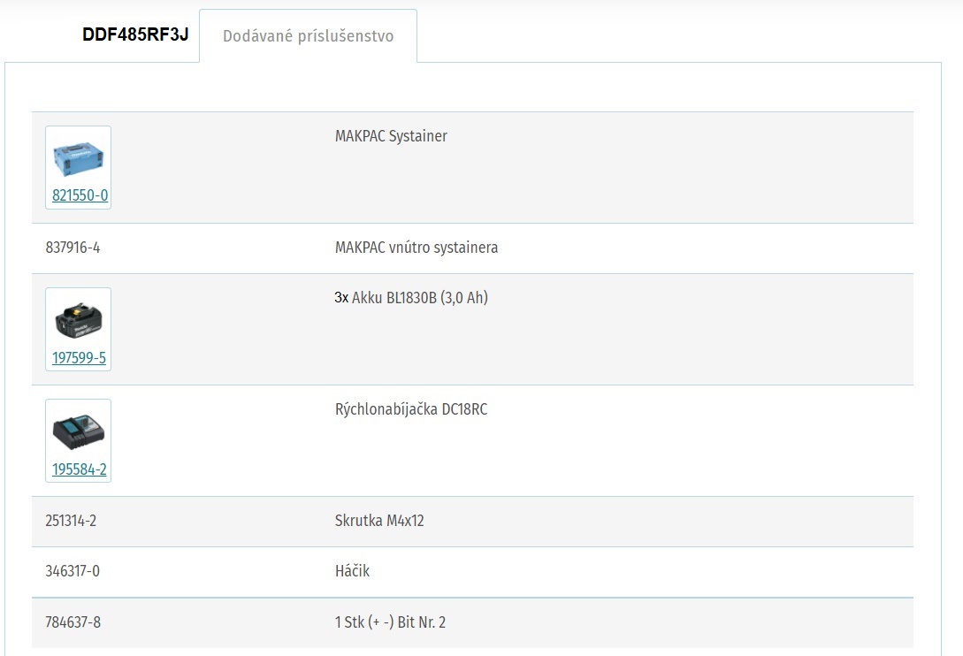This screenshot has width=963, height=656.
Task: Open part number link 821550-0
Action: point(80,195)
